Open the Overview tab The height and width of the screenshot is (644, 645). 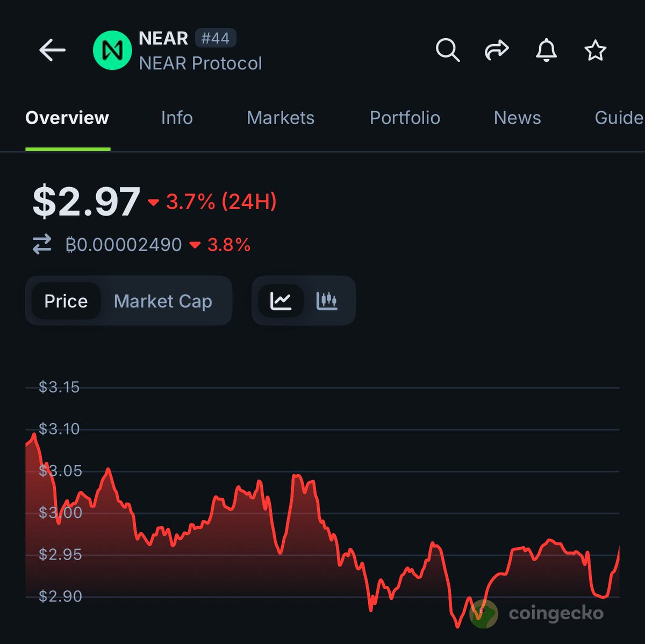[67, 118]
